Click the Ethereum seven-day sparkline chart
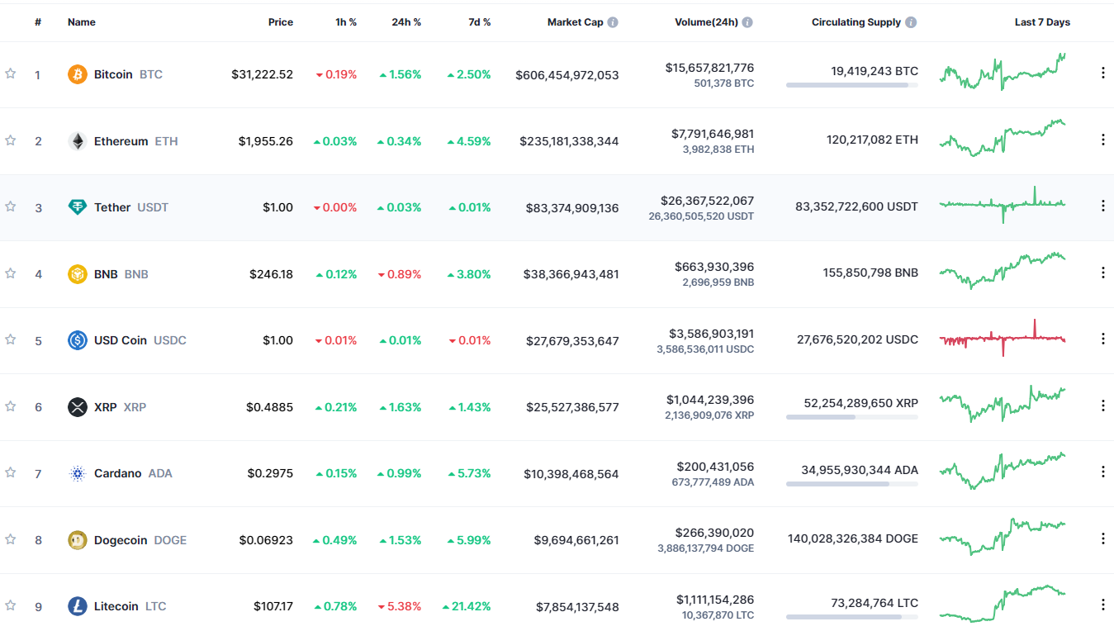 pyautogui.click(x=1002, y=140)
